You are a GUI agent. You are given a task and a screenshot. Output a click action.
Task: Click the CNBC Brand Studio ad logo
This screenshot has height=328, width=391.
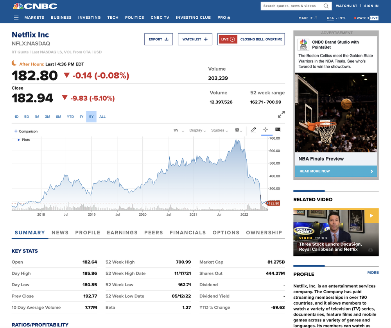point(303,45)
